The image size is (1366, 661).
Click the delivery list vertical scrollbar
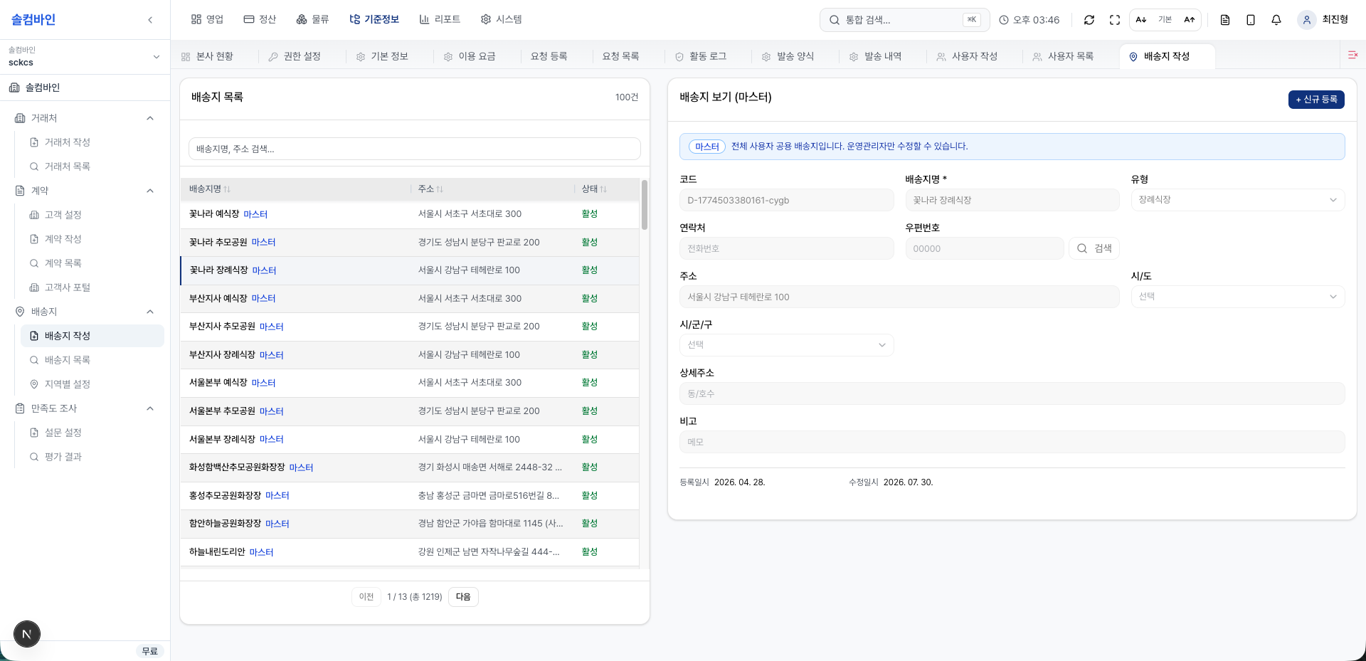point(645,205)
